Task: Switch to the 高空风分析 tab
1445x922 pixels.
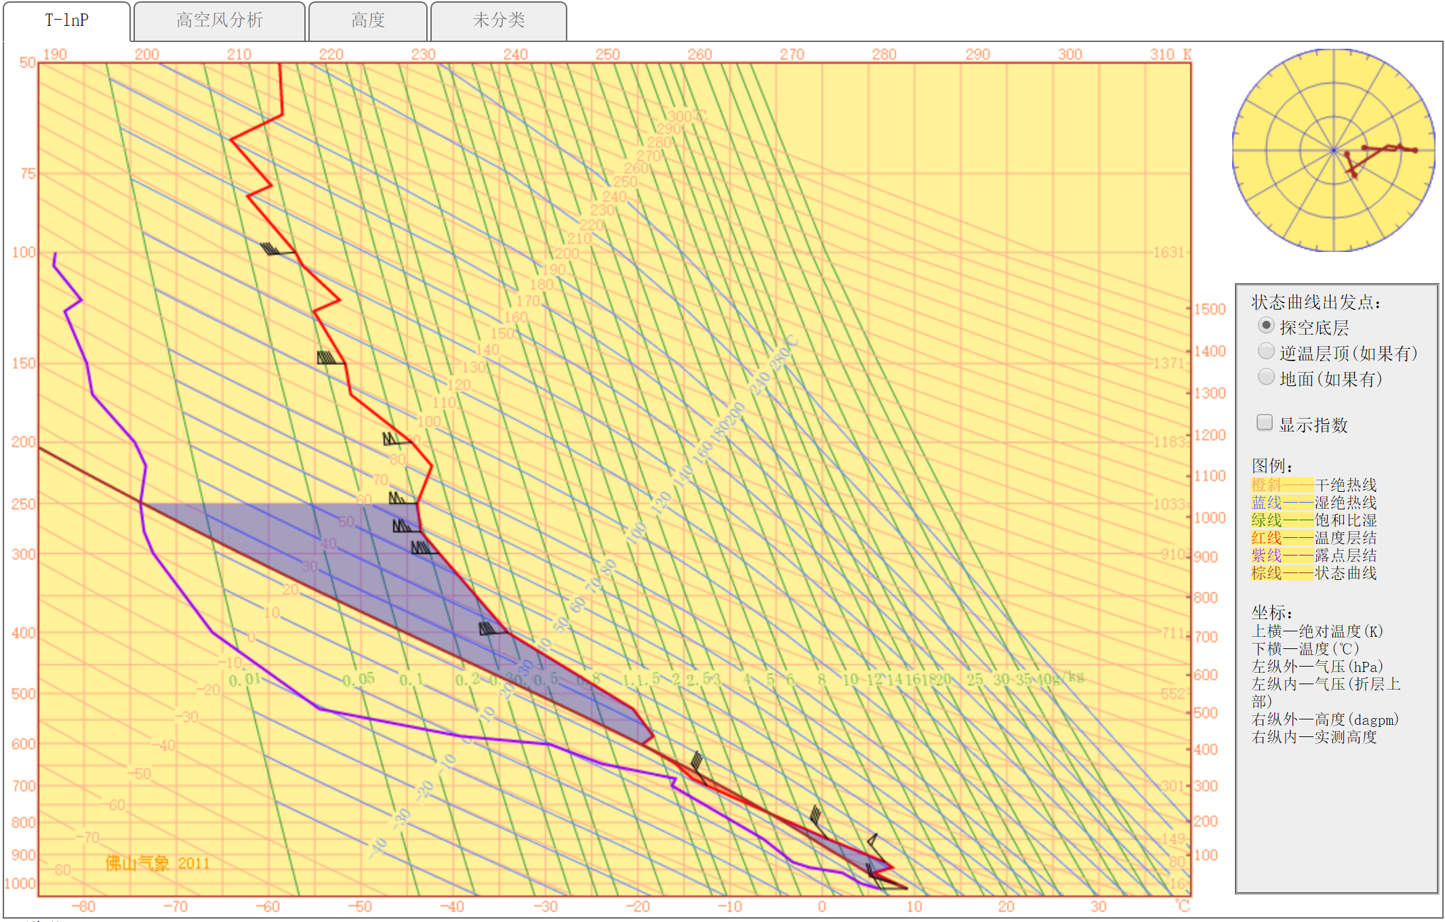Action: point(219,20)
